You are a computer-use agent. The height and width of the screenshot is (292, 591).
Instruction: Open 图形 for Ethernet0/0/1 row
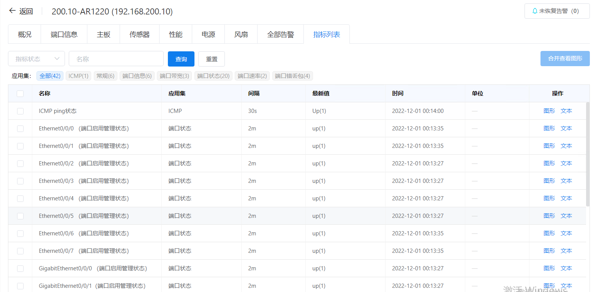click(549, 146)
